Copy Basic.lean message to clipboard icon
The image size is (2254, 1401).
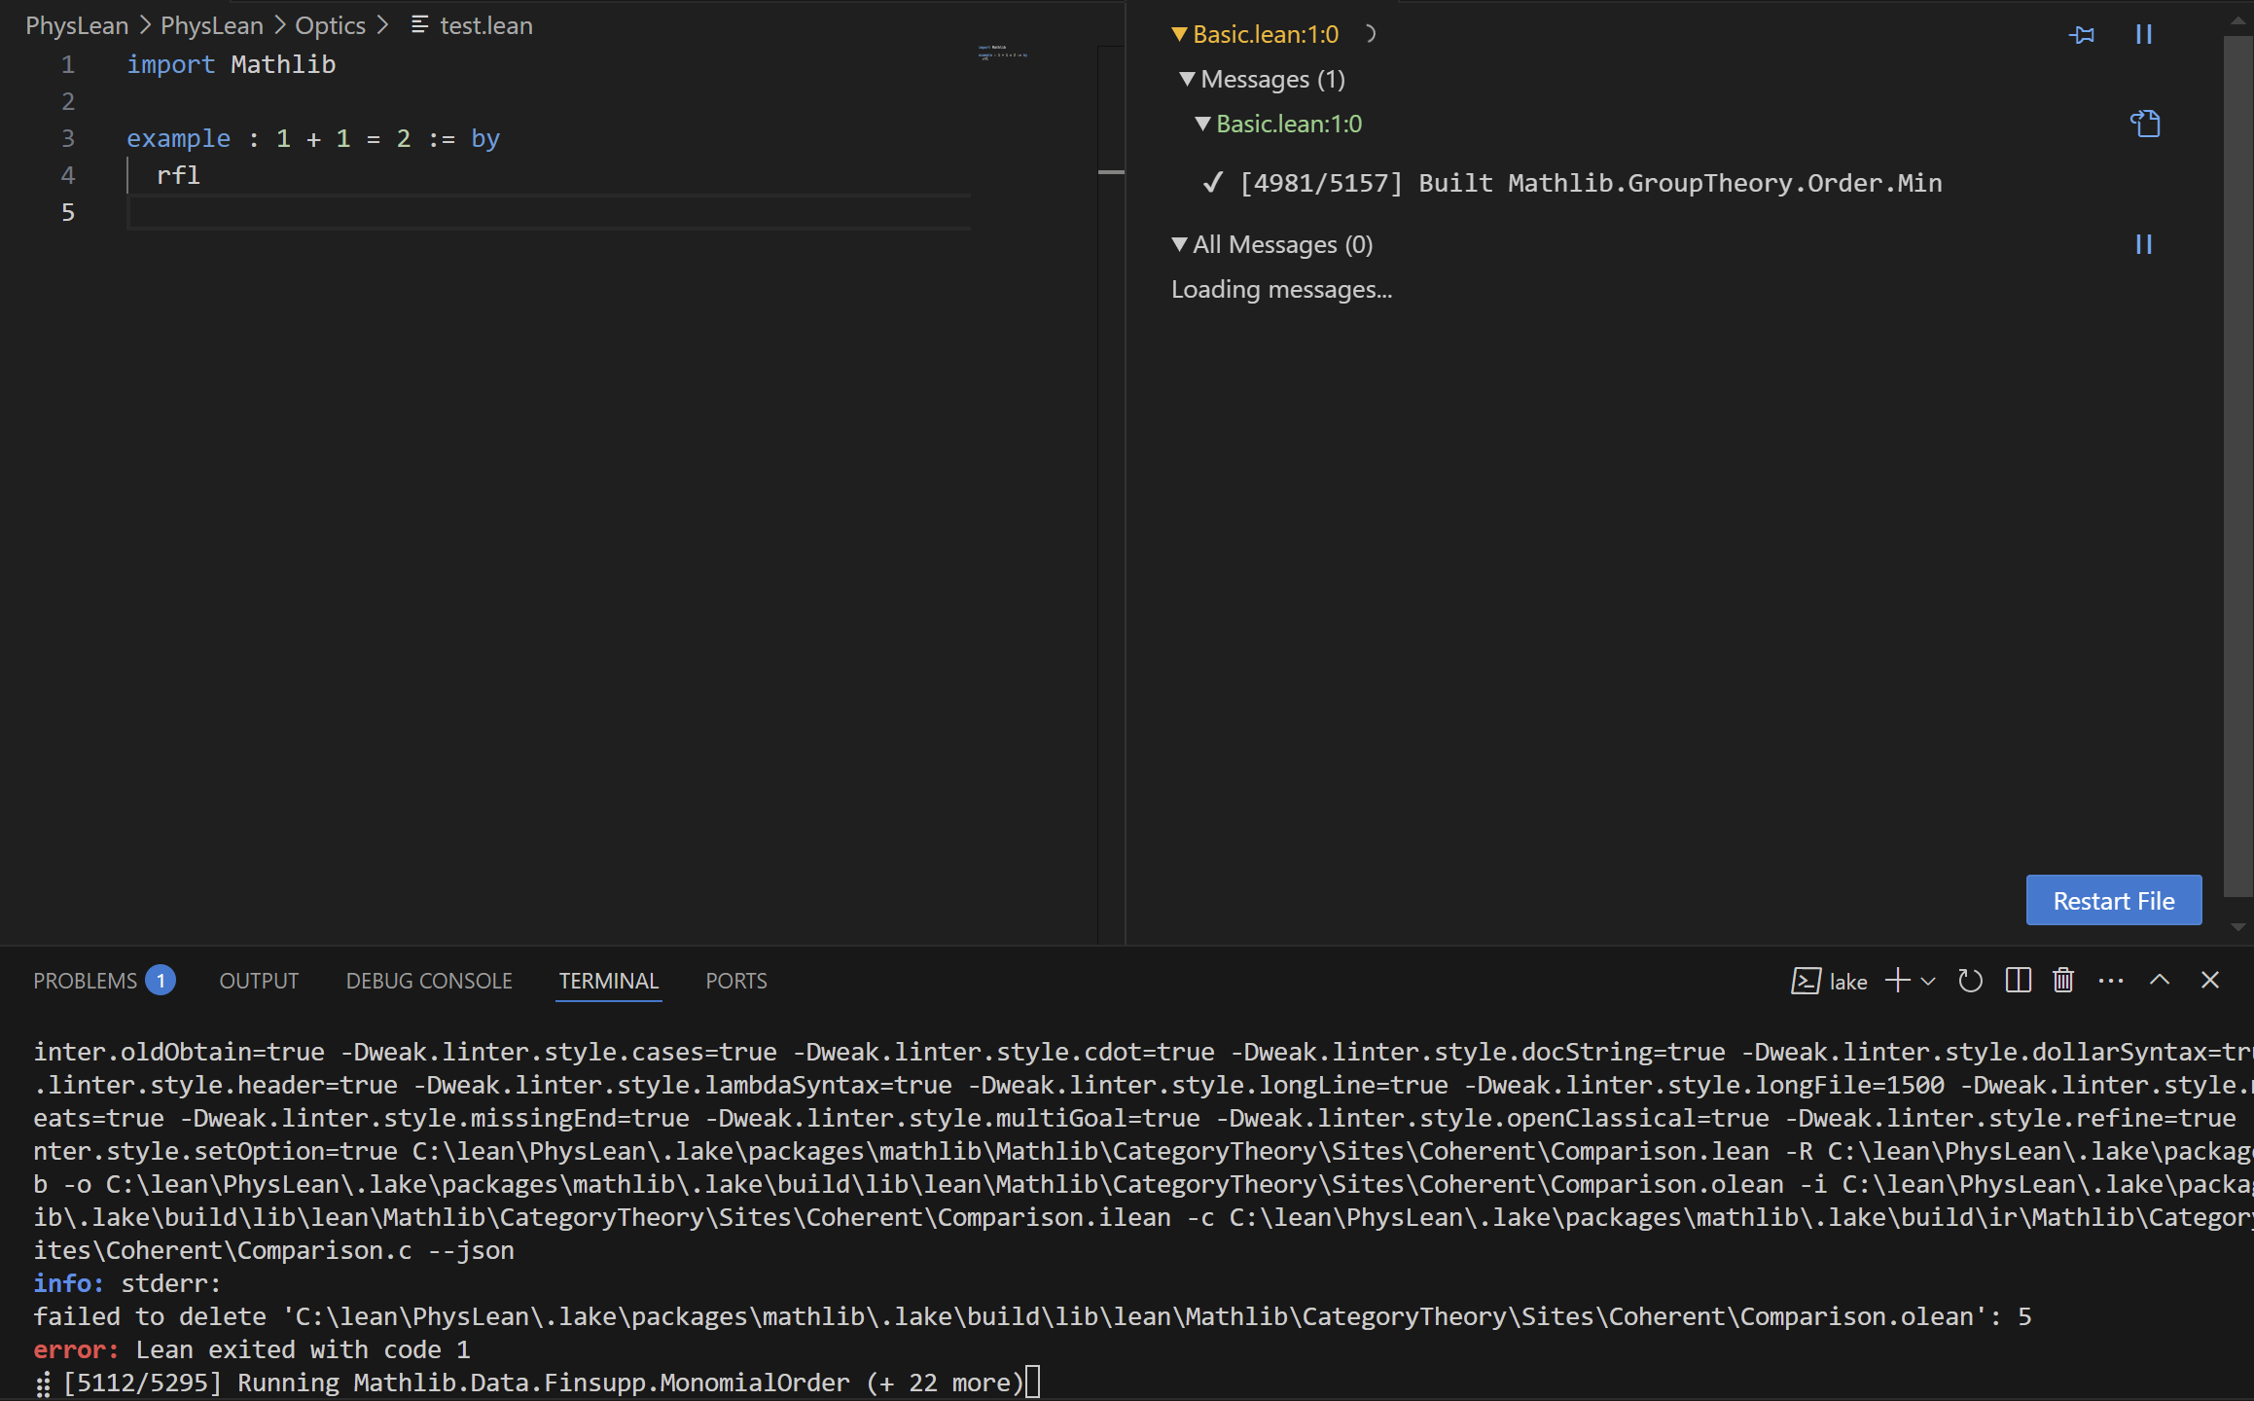coord(2145,124)
